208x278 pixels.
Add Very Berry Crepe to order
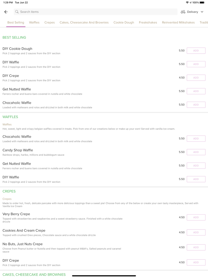[x=196, y=218]
